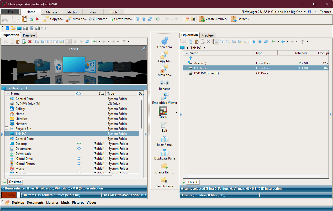Click the Bluetooth icon in shortcuts bar
Image resolution: width=333 pixels, height=211 pixels.
tap(7, 28)
